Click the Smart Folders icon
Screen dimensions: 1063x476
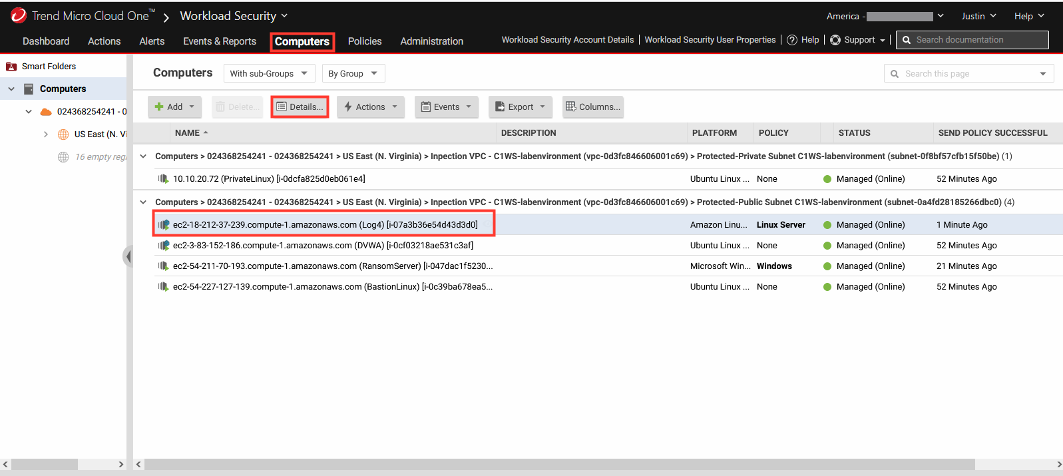pos(11,67)
